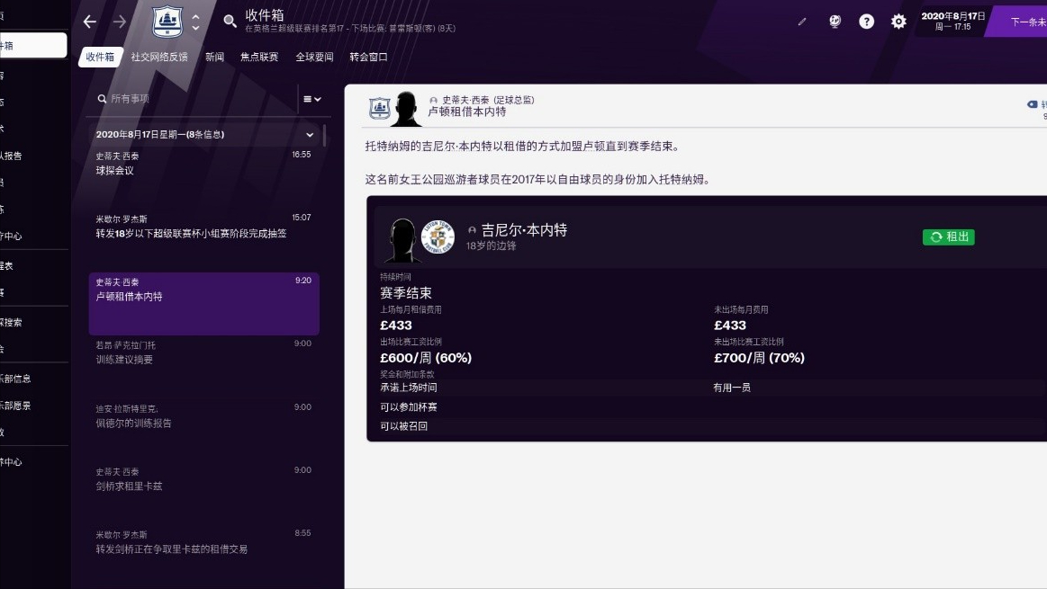Collapse the 2020年8月17日 message group
The width and height of the screenshot is (1047, 589).
[310, 135]
